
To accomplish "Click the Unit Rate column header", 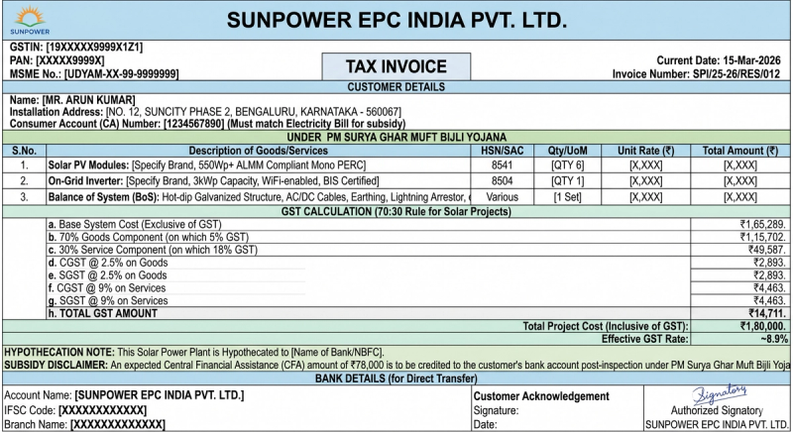I will [x=646, y=151].
